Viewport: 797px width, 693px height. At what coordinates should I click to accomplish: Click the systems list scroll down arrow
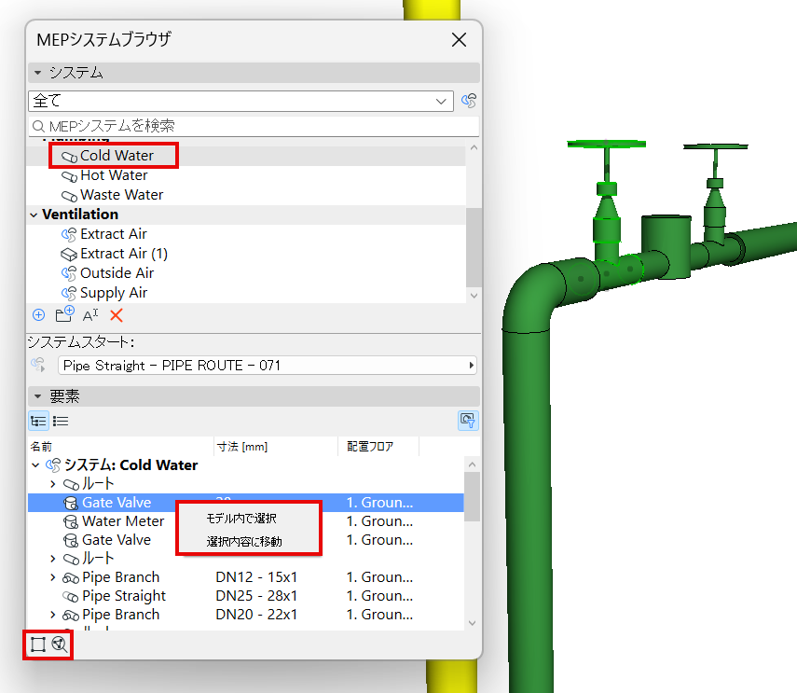(x=474, y=296)
